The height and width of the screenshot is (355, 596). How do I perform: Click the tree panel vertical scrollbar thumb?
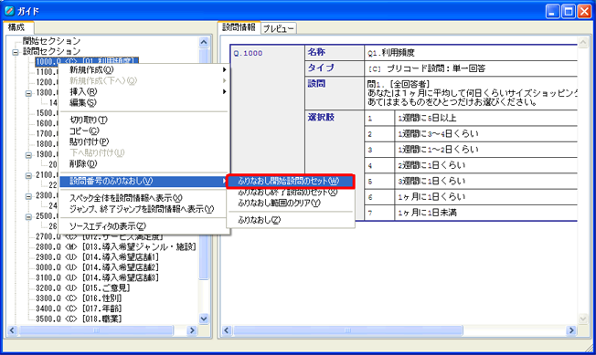click(204, 164)
